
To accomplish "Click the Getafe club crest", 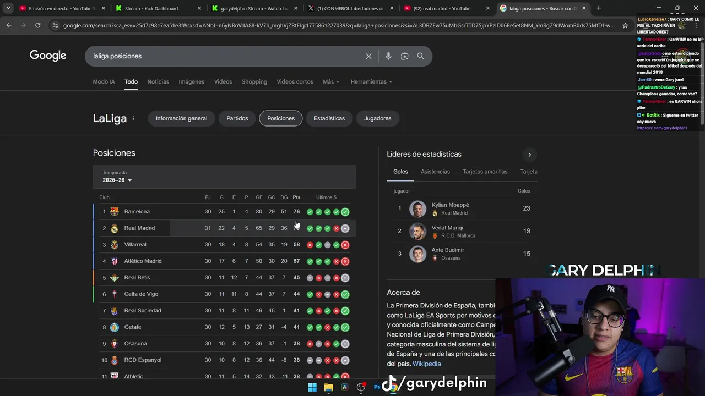I will (115, 327).
